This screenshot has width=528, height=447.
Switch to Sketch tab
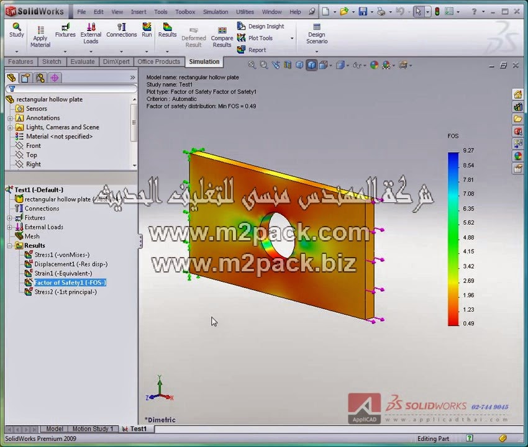pyautogui.click(x=52, y=61)
